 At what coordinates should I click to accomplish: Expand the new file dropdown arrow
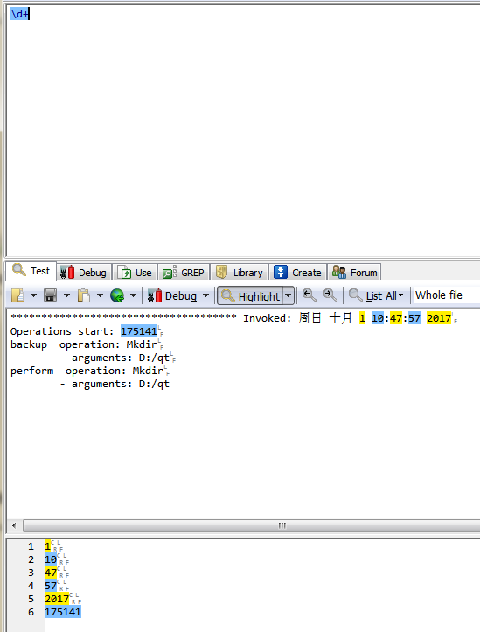pos(34,295)
